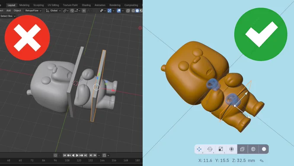Image resolution: width=294 pixels, height=166 pixels.
Task: Select the Rotate tool
Action: click(210, 149)
